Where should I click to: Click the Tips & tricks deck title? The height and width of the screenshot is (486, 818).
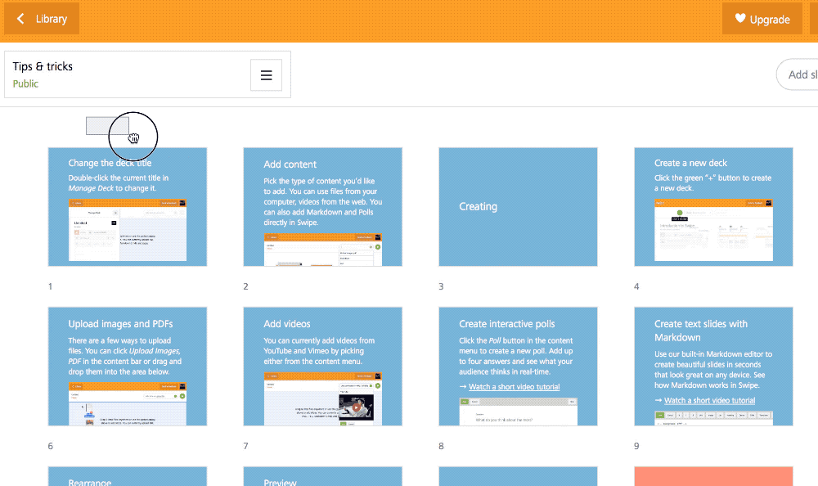pos(43,66)
